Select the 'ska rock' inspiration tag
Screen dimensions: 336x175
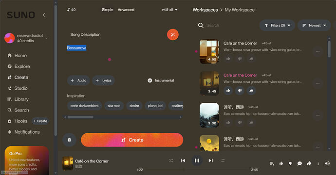(114, 106)
